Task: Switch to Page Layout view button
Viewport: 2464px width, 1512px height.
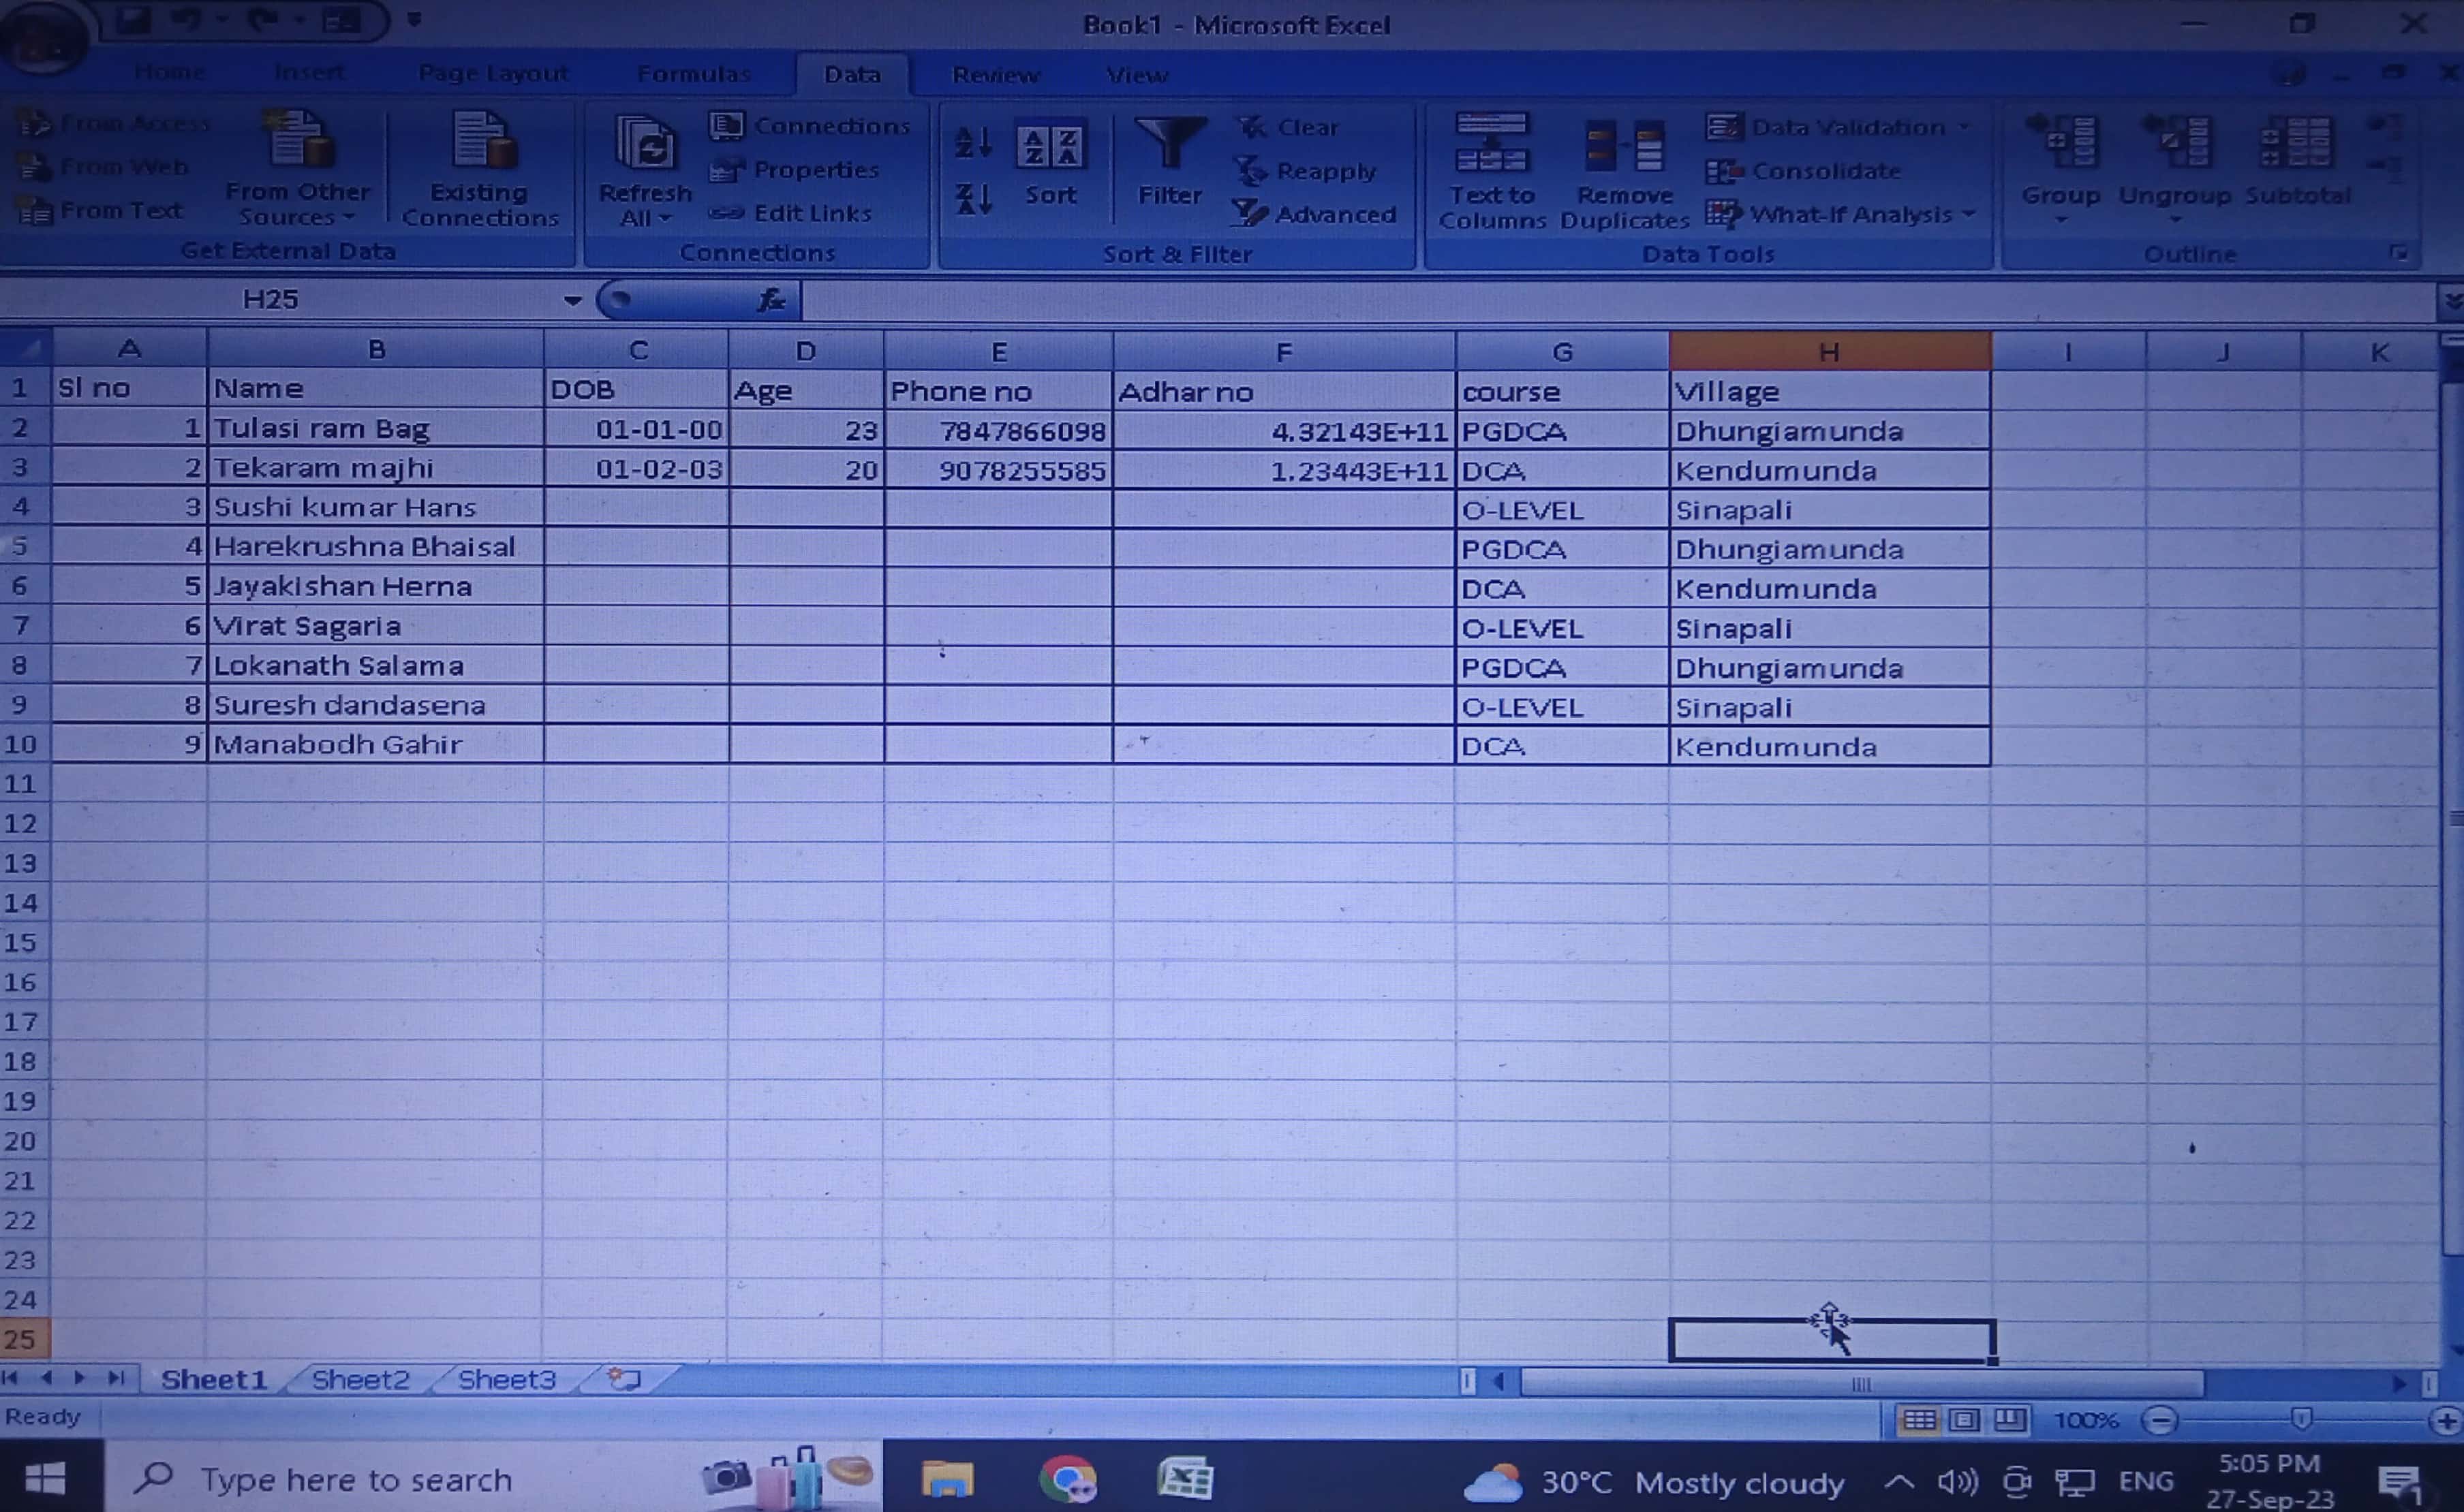Action: coord(1965,1421)
